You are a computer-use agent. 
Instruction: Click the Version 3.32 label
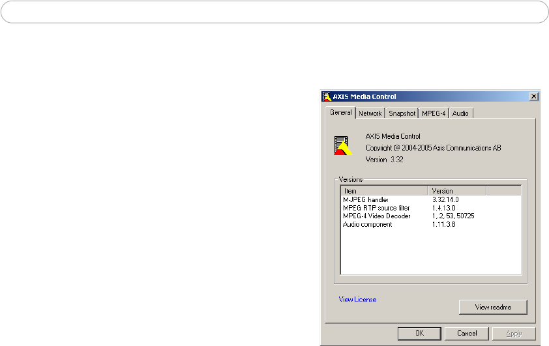pyautogui.click(x=385, y=160)
